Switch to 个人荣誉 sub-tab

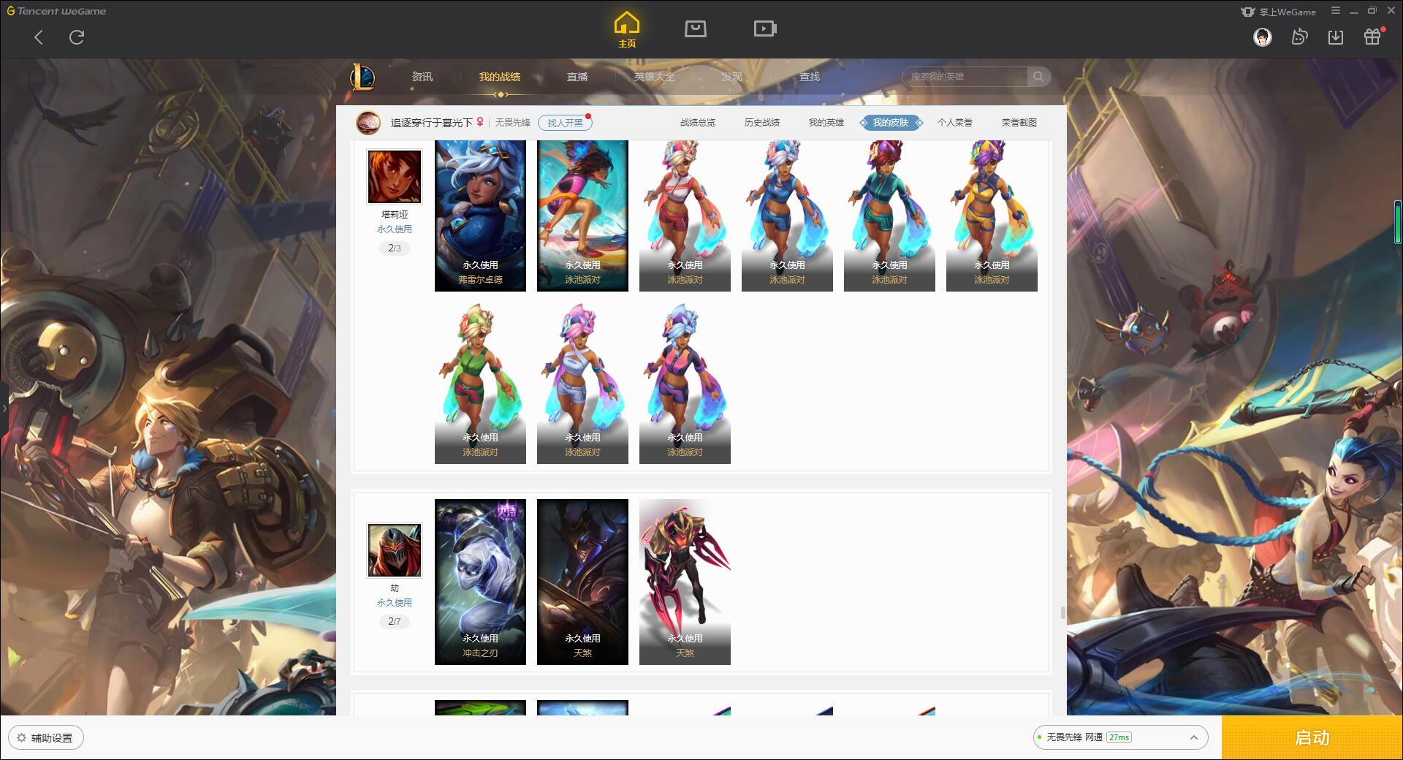(x=955, y=123)
